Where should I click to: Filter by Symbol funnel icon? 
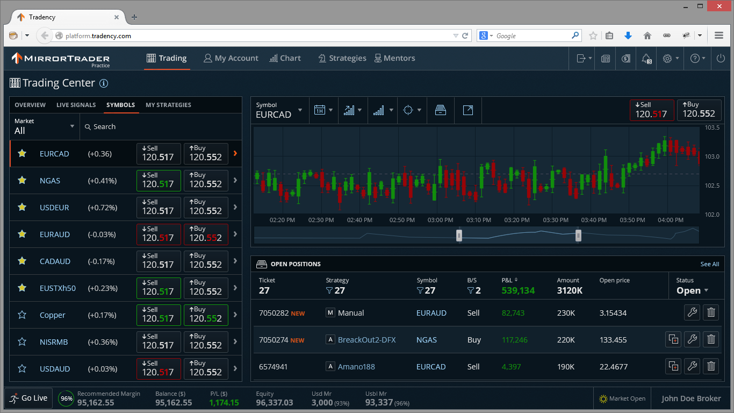[x=420, y=291]
